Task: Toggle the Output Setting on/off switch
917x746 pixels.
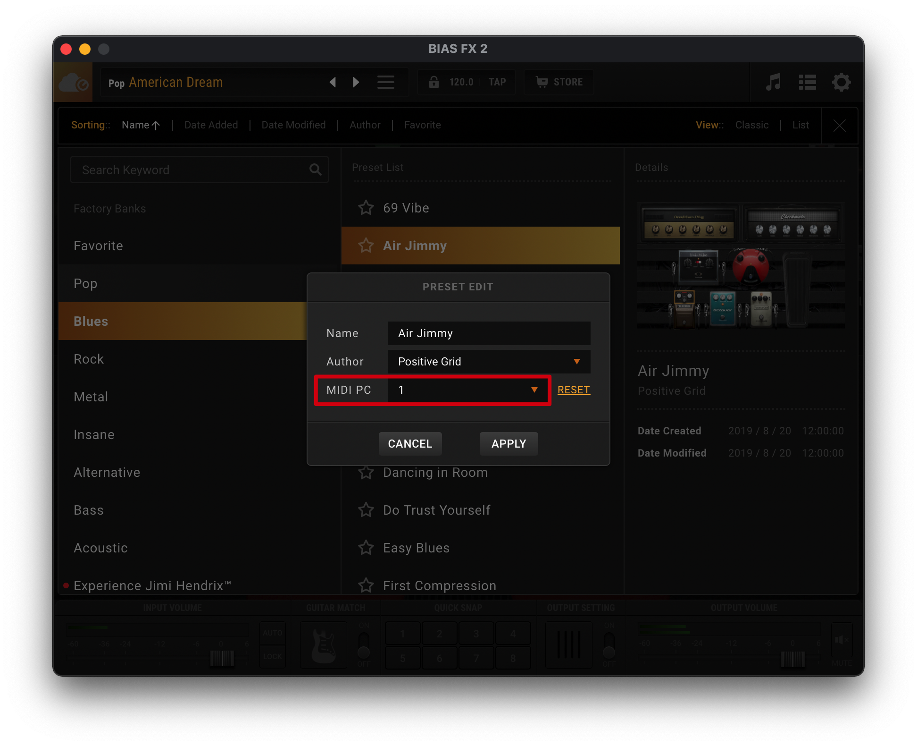Action: click(x=609, y=645)
